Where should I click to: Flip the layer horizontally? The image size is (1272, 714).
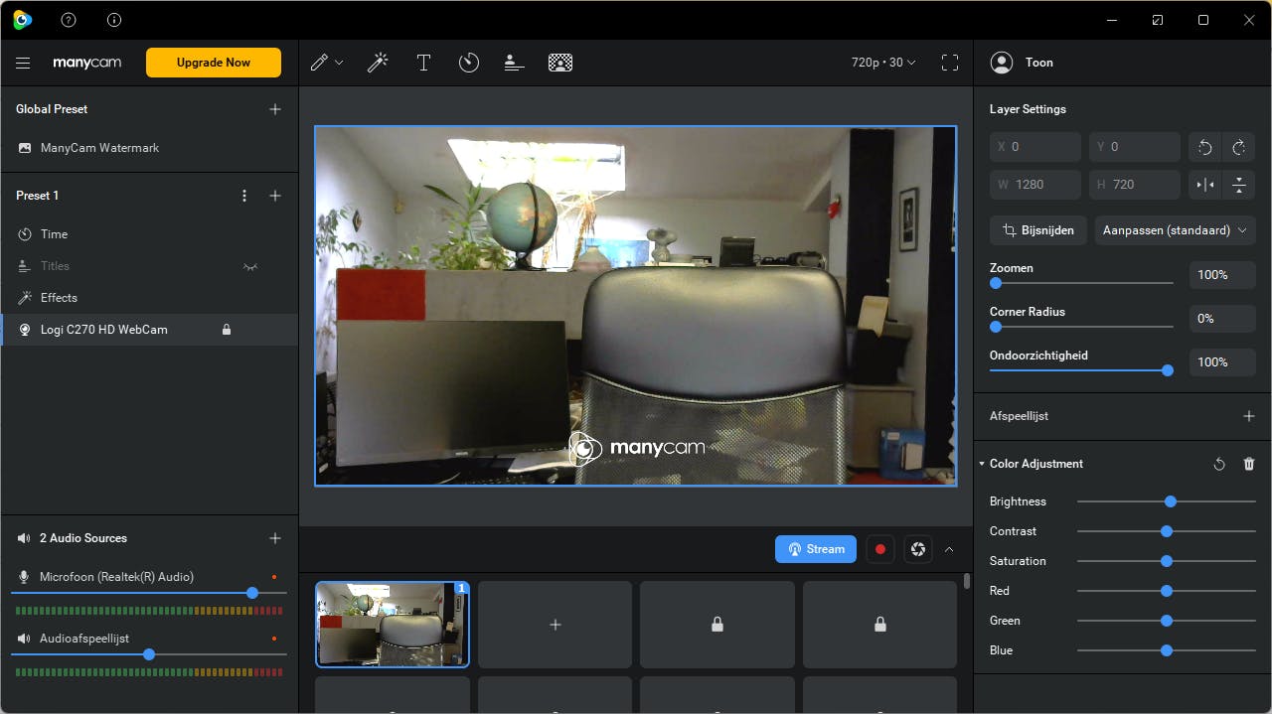pos(1205,185)
